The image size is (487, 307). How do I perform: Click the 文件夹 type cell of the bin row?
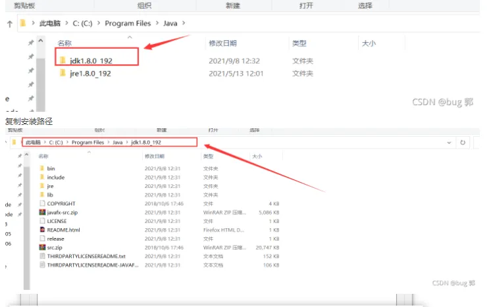coord(211,168)
